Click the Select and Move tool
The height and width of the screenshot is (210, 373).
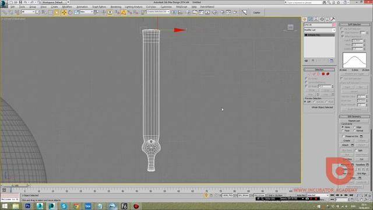pyautogui.click(x=64, y=12)
